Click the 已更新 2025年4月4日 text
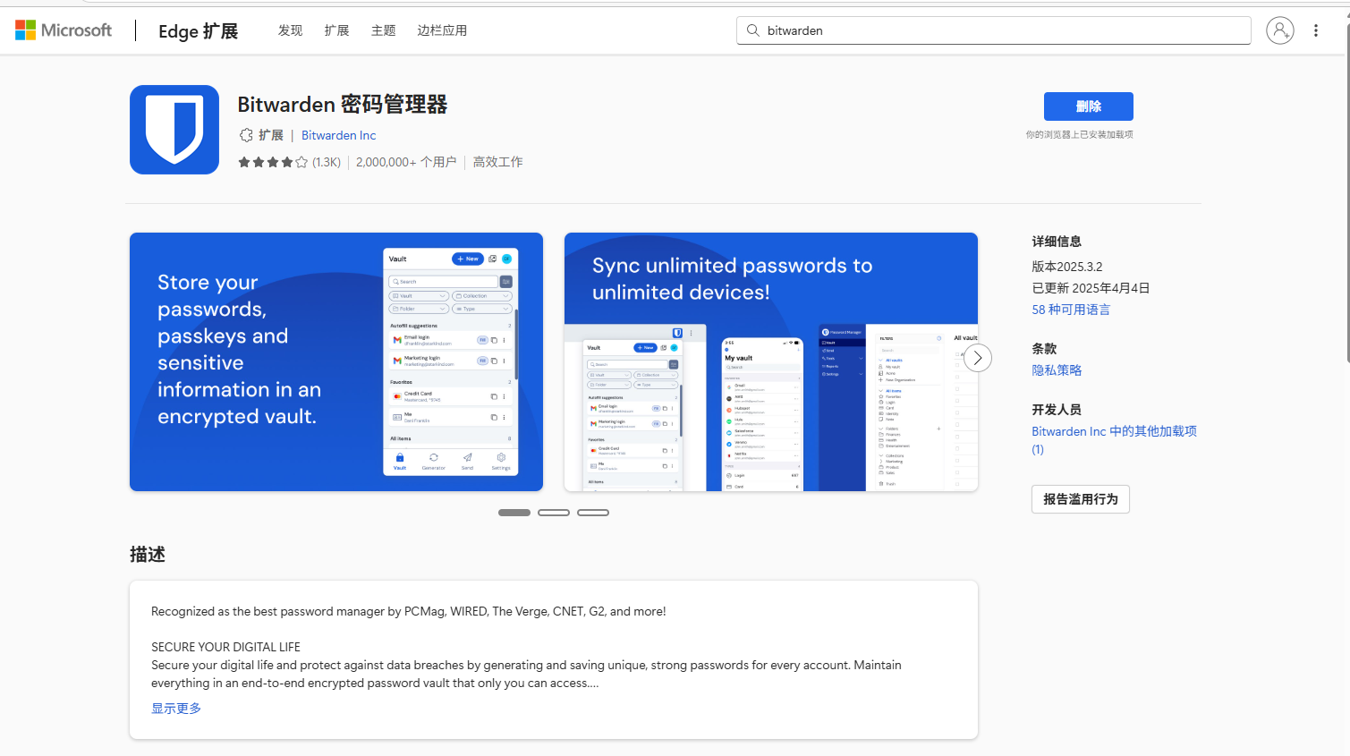 tap(1091, 288)
